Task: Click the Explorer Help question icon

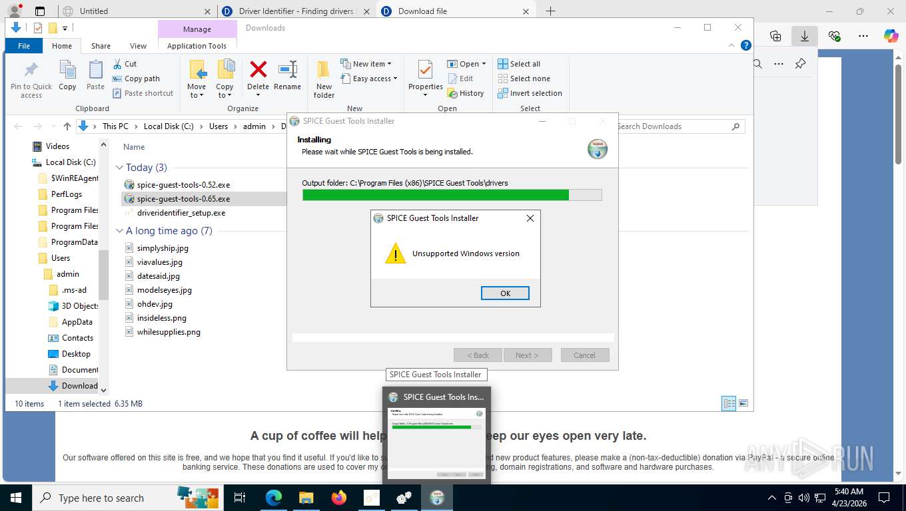Action: [746, 46]
